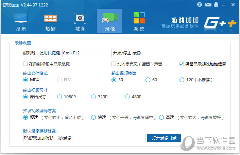Select 原始尺寸 video size
The height and width of the screenshot is (155, 240).
[25, 97]
